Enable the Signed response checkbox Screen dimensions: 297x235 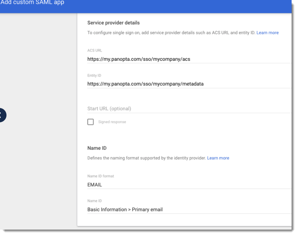click(x=91, y=122)
